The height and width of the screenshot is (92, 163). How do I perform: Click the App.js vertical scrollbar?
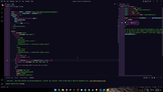coord(118,31)
